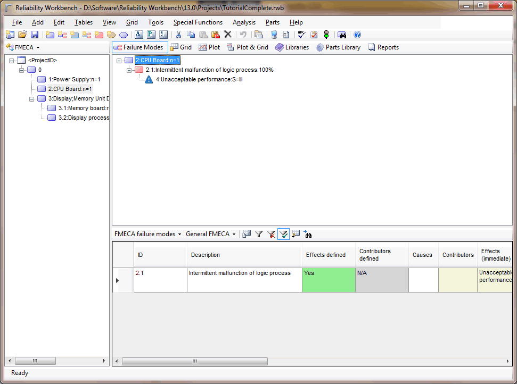Screen dimensions: 517x384
Task: Clear the filter using the red-crossed filter icon
Action: pos(271,234)
